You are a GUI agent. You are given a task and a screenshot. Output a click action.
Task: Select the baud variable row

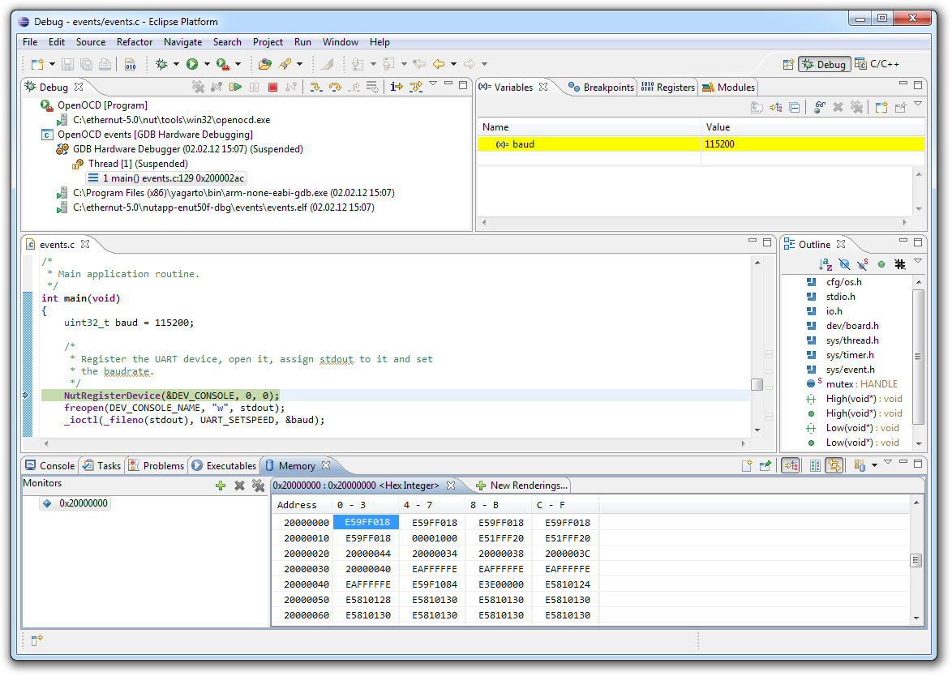point(701,144)
